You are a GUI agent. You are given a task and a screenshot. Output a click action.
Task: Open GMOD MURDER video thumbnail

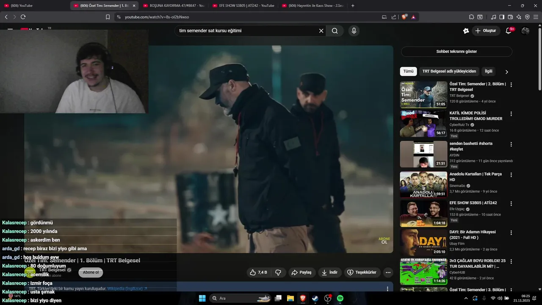coord(423,124)
